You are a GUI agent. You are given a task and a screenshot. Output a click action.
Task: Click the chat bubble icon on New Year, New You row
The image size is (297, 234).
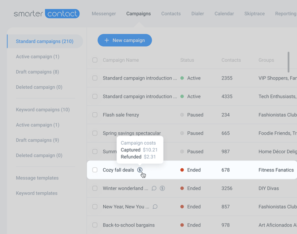tap(155, 206)
